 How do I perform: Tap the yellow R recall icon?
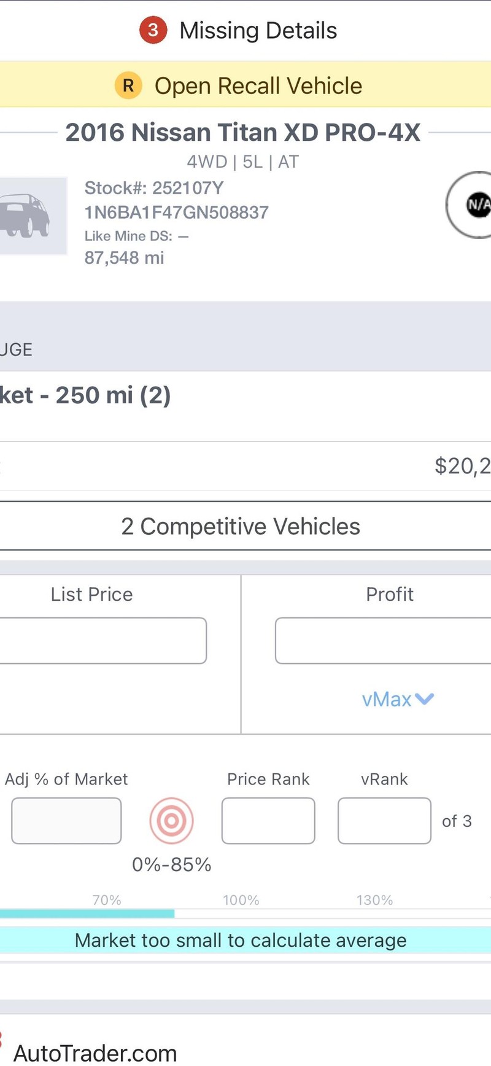click(x=128, y=85)
